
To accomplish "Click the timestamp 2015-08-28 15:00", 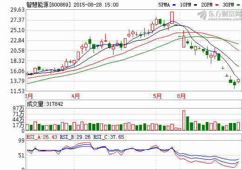I will pyautogui.click(x=96, y=5).
